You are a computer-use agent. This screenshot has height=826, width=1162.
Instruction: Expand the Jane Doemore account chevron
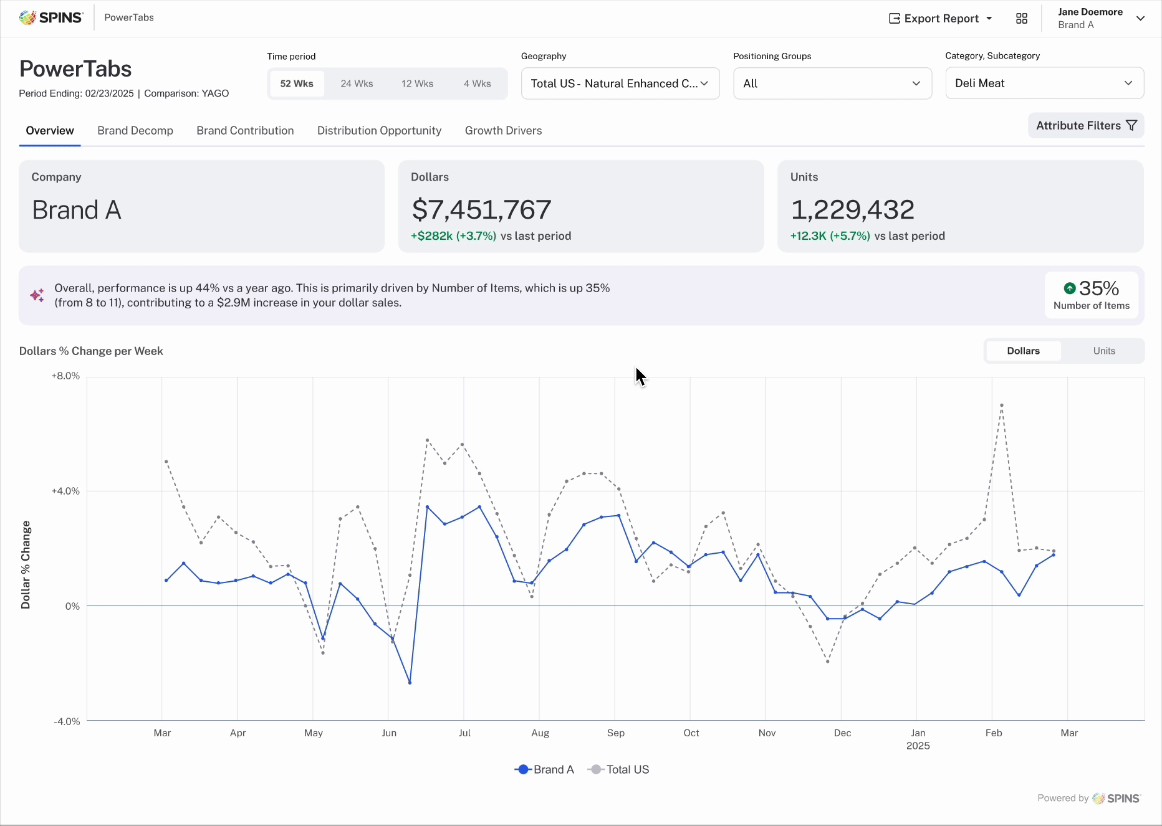[1141, 18]
